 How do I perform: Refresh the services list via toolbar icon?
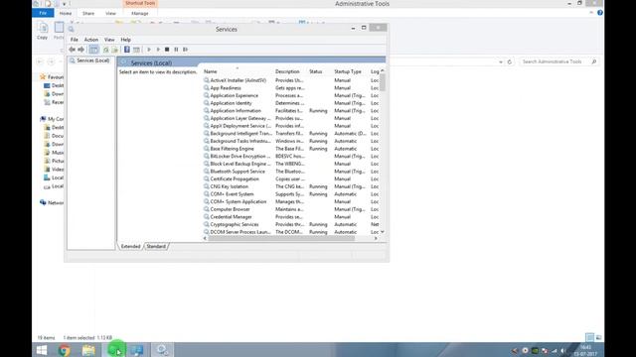point(106,50)
